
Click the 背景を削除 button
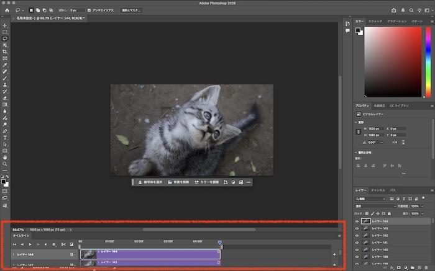point(180,182)
